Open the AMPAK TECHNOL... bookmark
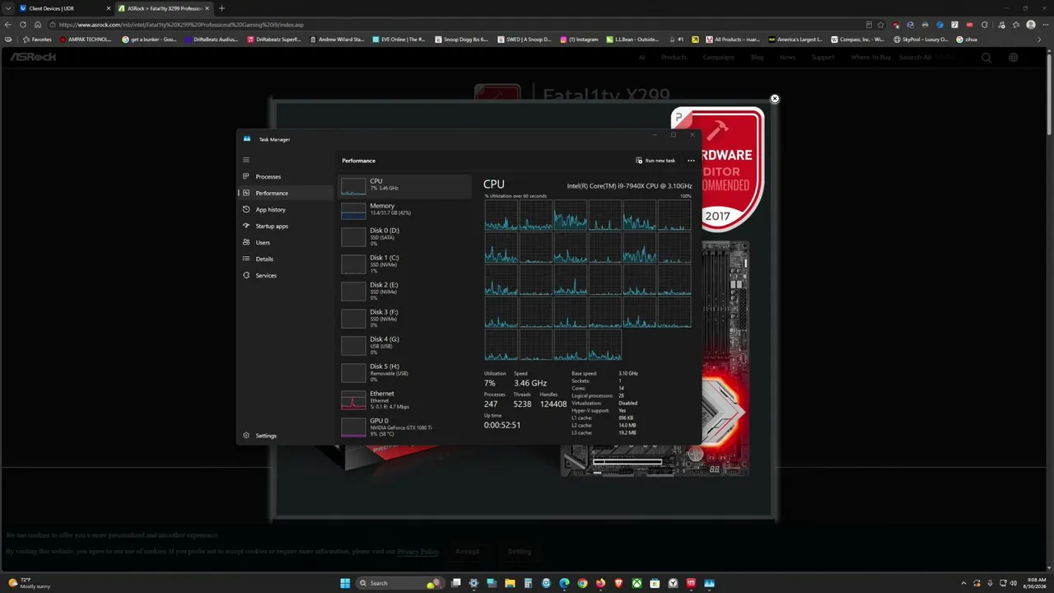 click(87, 40)
